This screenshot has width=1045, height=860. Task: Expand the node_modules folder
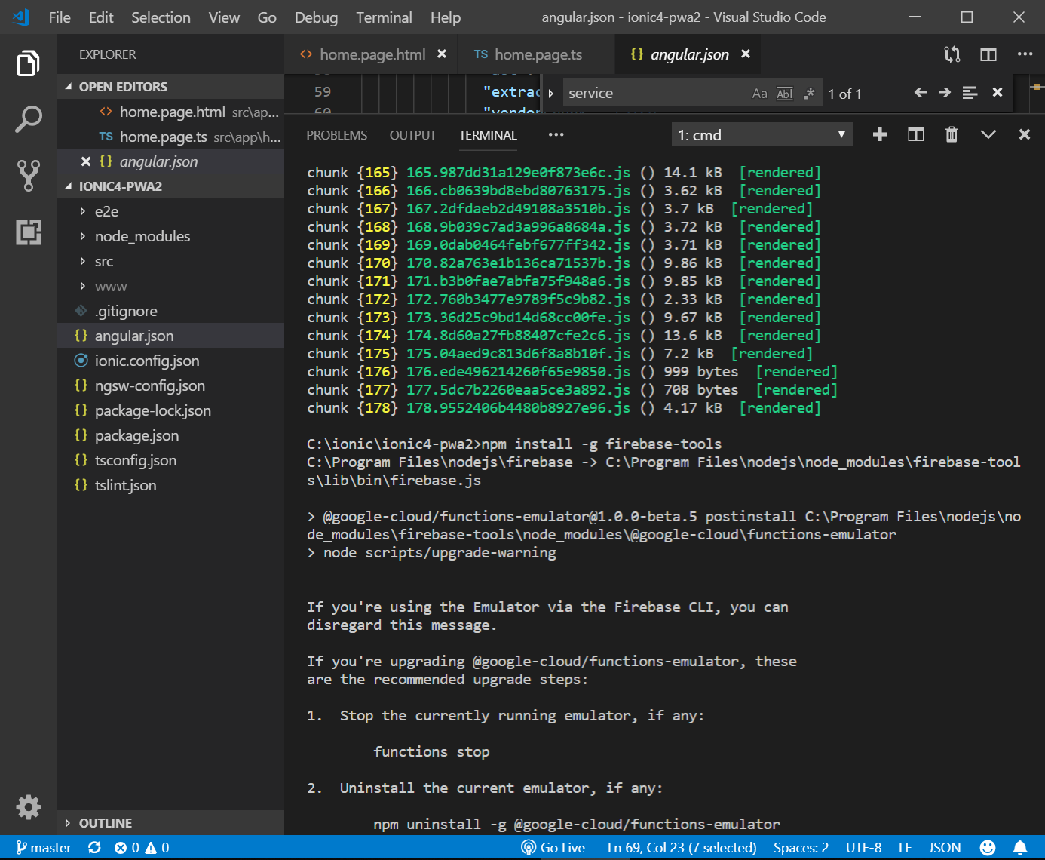pos(82,236)
